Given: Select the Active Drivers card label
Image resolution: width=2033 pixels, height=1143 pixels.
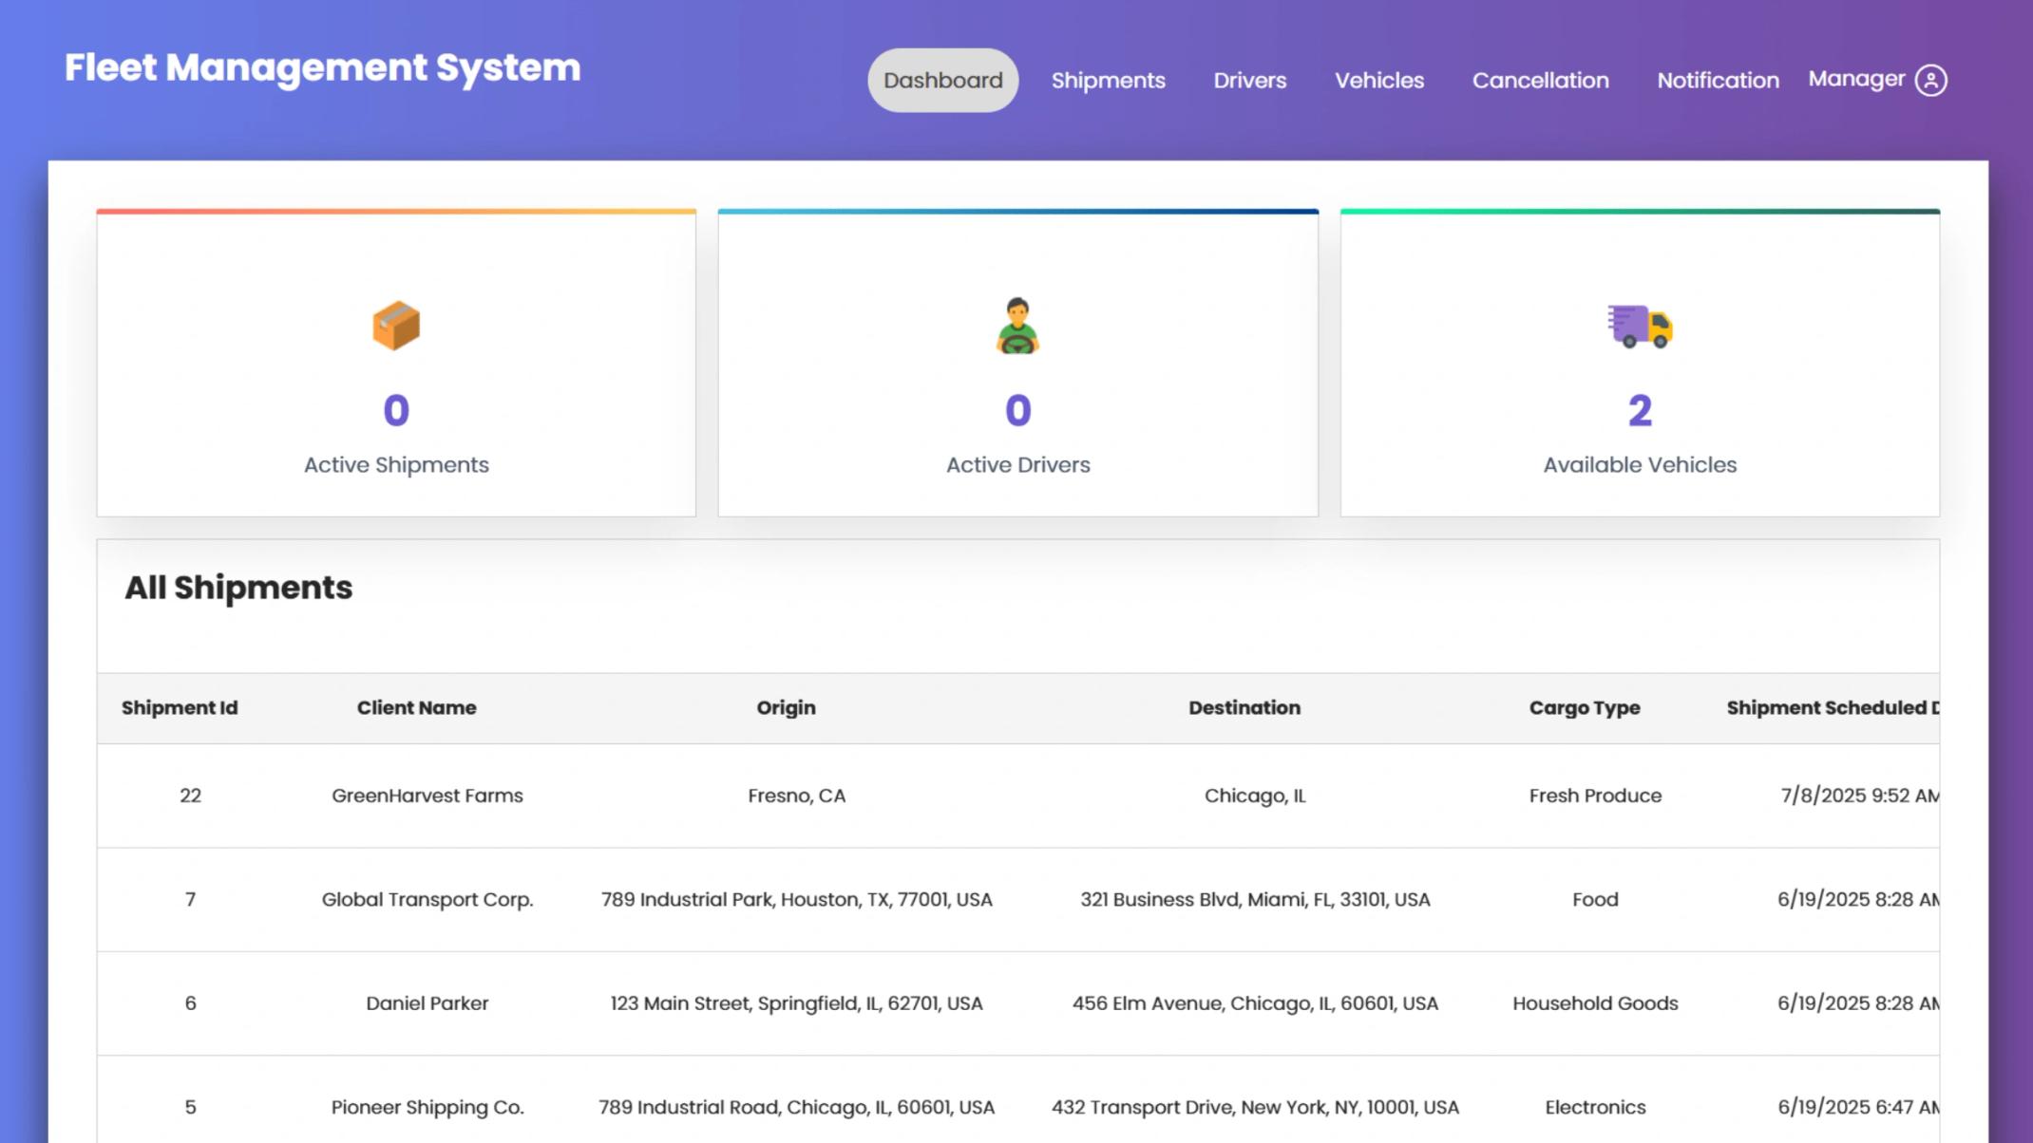Looking at the screenshot, I should point(1017,464).
